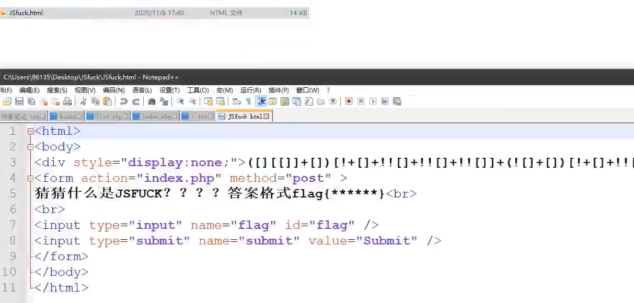Image resolution: width=634 pixels, height=303 pixels.
Task: Click the Undo arrow icon
Action: [124, 101]
